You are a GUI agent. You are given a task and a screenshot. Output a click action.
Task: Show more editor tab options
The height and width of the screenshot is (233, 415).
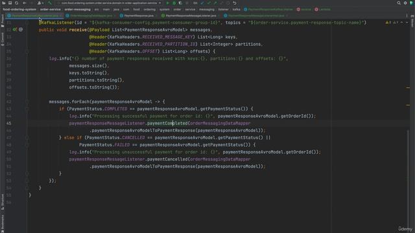pyautogui.click(x=407, y=16)
